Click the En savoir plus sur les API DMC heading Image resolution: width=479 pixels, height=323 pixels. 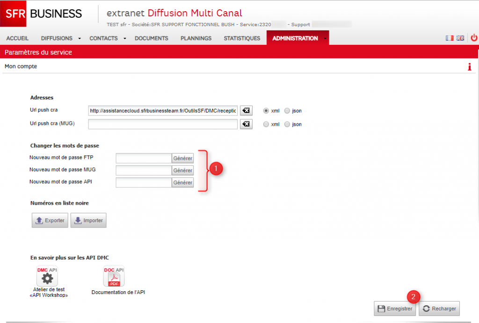(70, 258)
